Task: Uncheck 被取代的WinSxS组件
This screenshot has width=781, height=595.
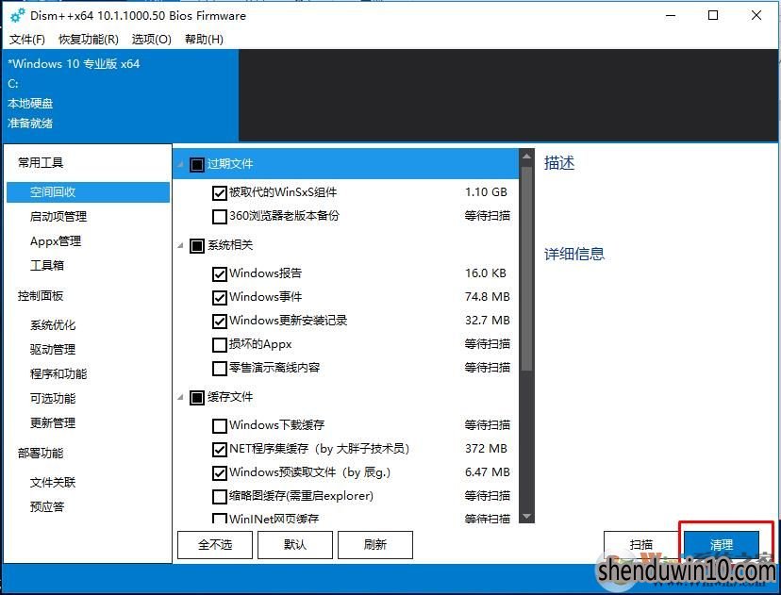Action: 219,192
